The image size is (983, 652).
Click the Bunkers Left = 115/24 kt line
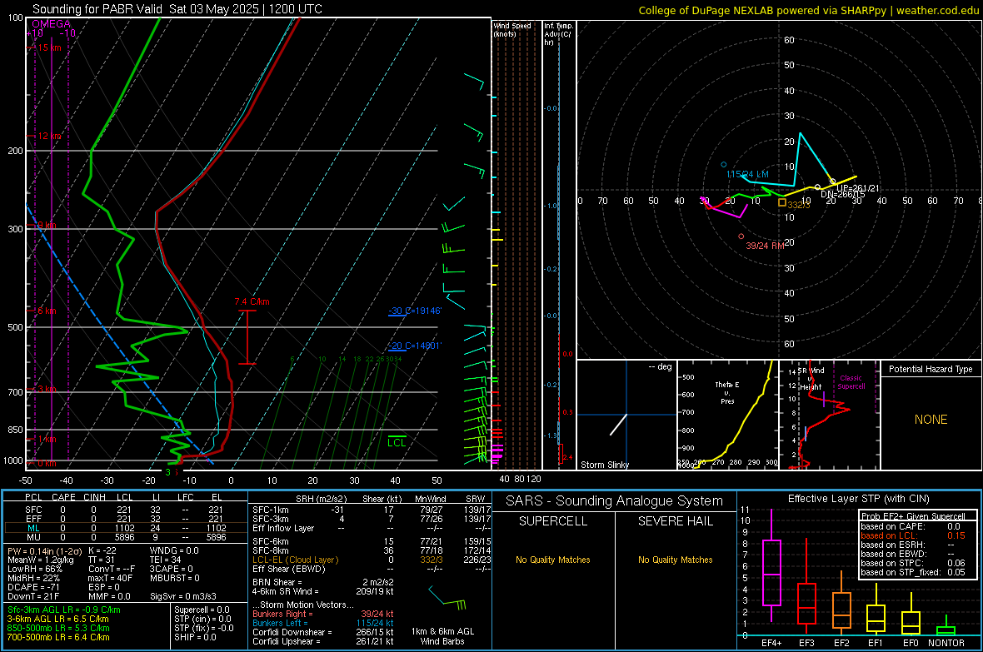[x=323, y=623]
